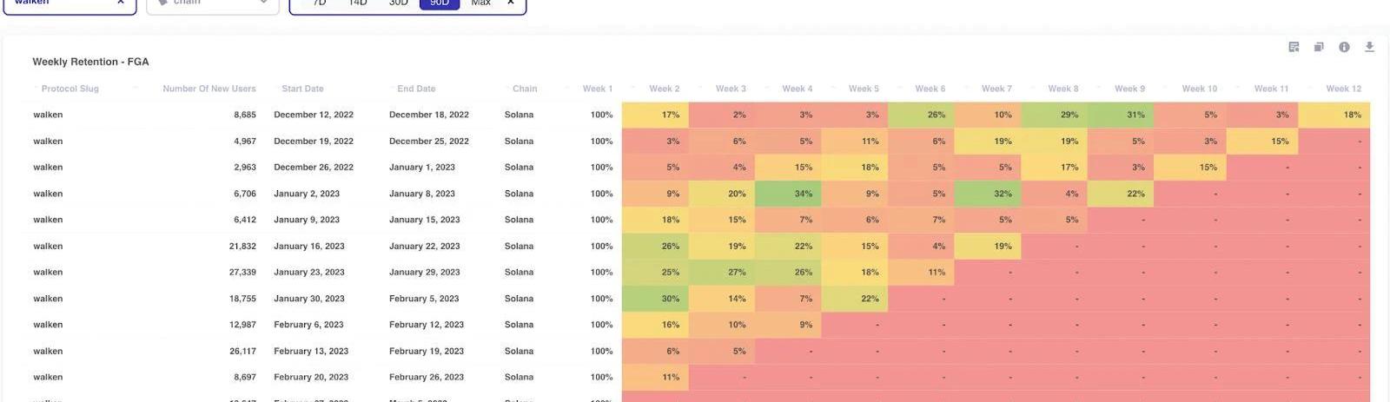Sort by Number Of New Users column
The image size is (1390, 402).
click(208, 89)
